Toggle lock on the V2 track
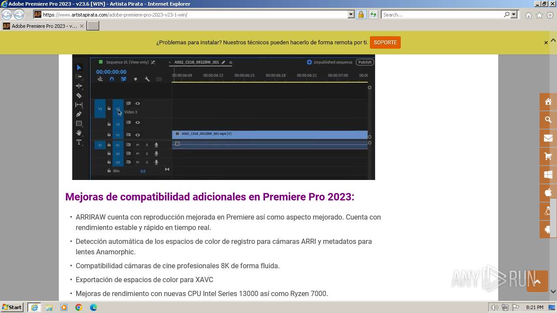 [109, 124]
